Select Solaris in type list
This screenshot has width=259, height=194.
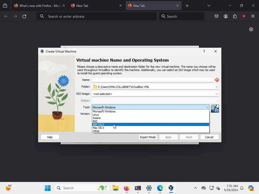[150, 118]
